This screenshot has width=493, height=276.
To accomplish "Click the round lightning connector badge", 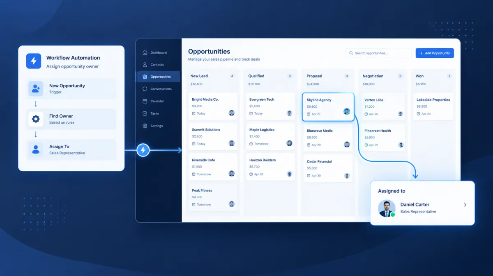I will tap(143, 150).
